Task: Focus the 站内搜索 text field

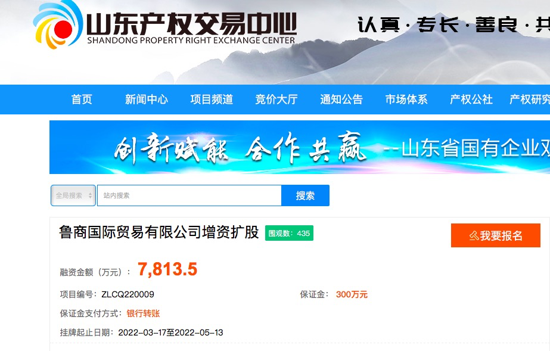Action: tap(189, 195)
